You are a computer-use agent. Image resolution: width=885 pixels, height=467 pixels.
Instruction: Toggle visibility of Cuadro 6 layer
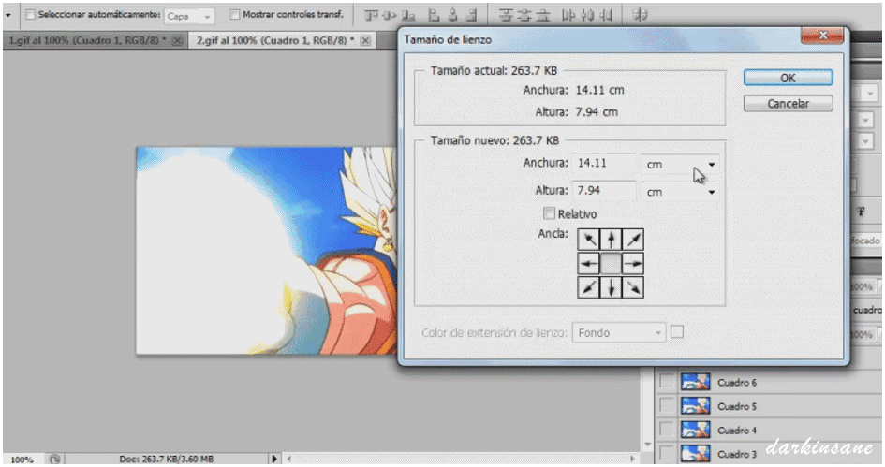(666, 383)
